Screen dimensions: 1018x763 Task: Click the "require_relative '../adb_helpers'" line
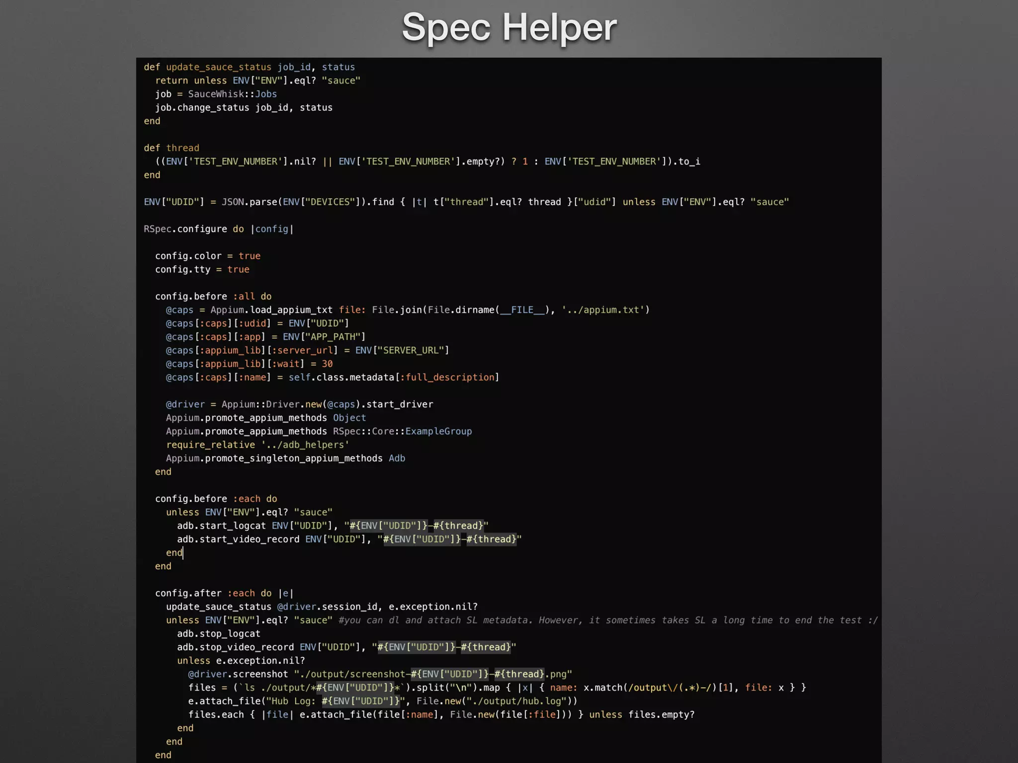point(257,445)
